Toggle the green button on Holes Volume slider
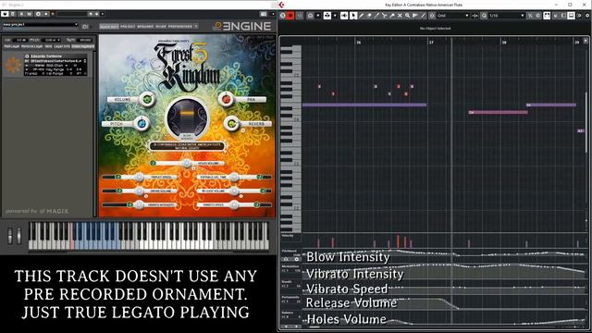This screenshot has width=592, height=333. point(153,163)
